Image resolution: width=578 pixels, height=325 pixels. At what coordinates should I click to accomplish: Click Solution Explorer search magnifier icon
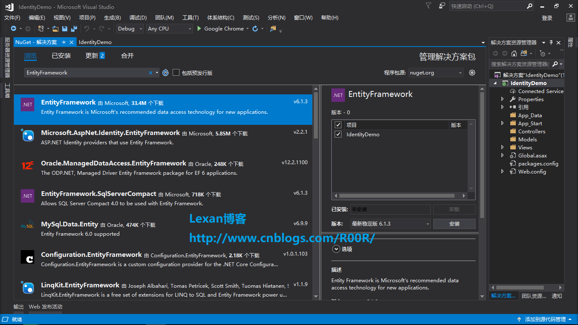tap(554, 64)
